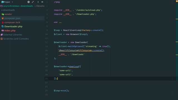
Task: Click the Project folder icon in header
Action: [x=3, y=2]
